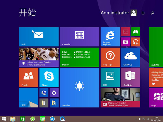Open the People tile
This screenshot has width=163, height=122.
29,78
